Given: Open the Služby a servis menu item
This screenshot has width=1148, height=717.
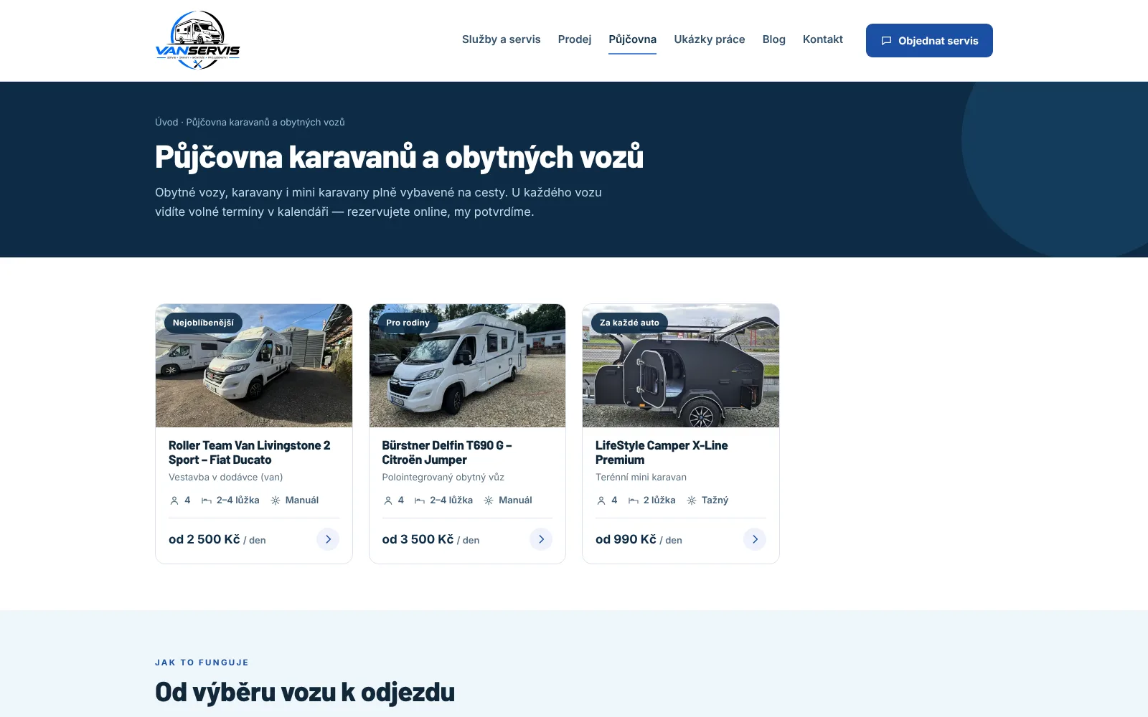Looking at the screenshot, I should [x=501, y=39].
